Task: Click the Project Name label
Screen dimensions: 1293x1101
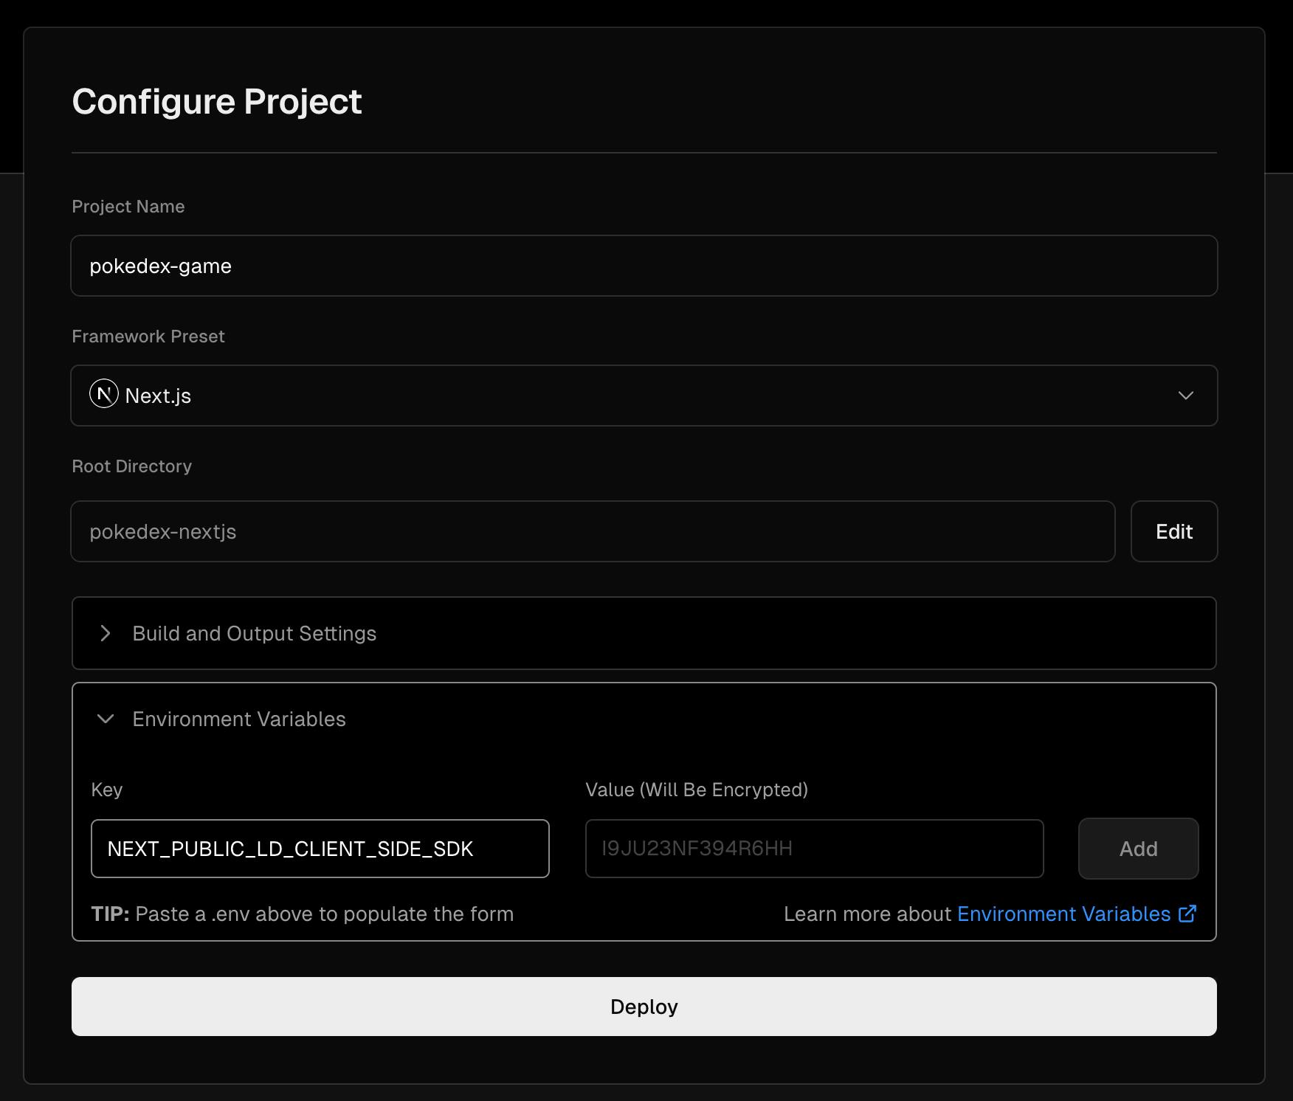Action: 128,207
